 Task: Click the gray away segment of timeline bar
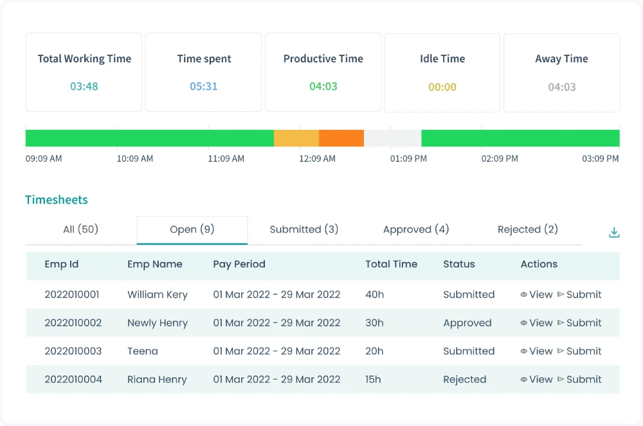pyautogui.click(x=392, y=138)
